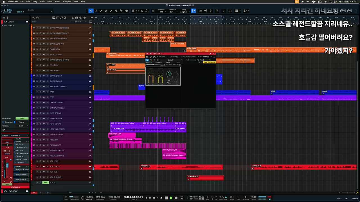Screen dimensions: 360x202
Task: Click the Copy button in the plugin window
Action: tap(168, 62)
